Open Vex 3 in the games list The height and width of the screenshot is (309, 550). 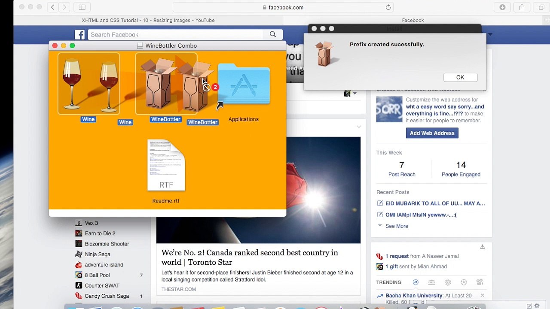click(91, 223)
